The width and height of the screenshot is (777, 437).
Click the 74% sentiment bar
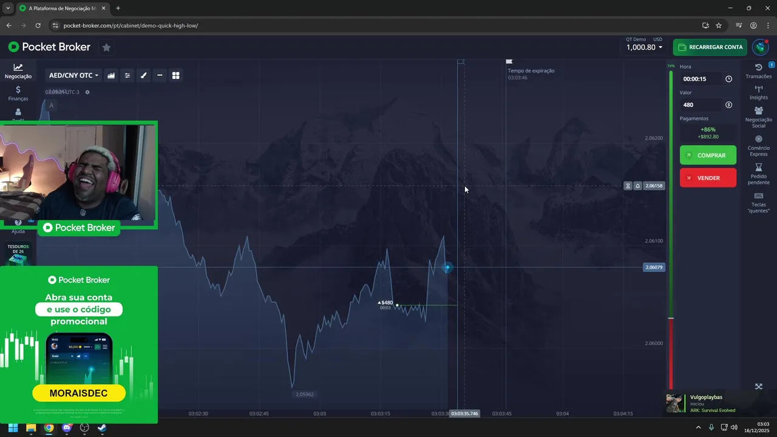(x=671, y=231)
